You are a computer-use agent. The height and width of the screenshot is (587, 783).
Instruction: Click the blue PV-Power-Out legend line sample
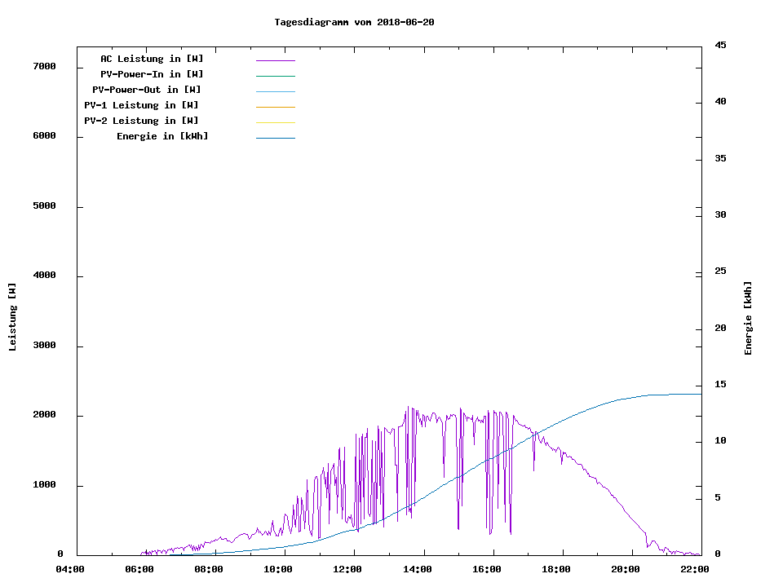[275, 91]
